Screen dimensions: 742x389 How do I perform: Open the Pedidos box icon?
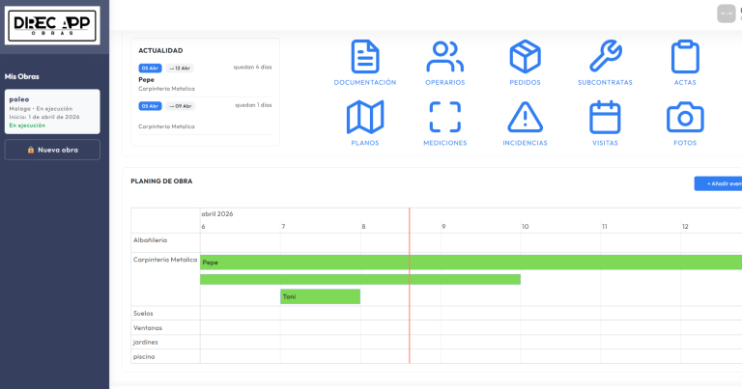point(525,57)
